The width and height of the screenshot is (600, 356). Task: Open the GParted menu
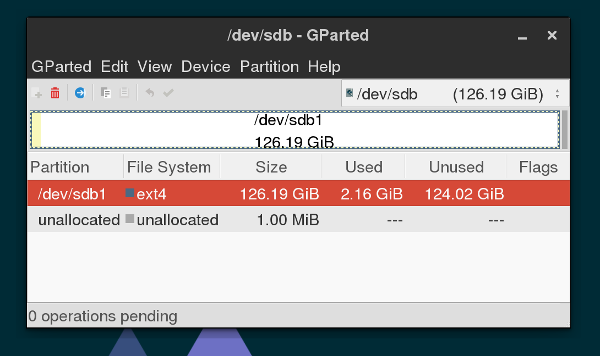point(61,66)
